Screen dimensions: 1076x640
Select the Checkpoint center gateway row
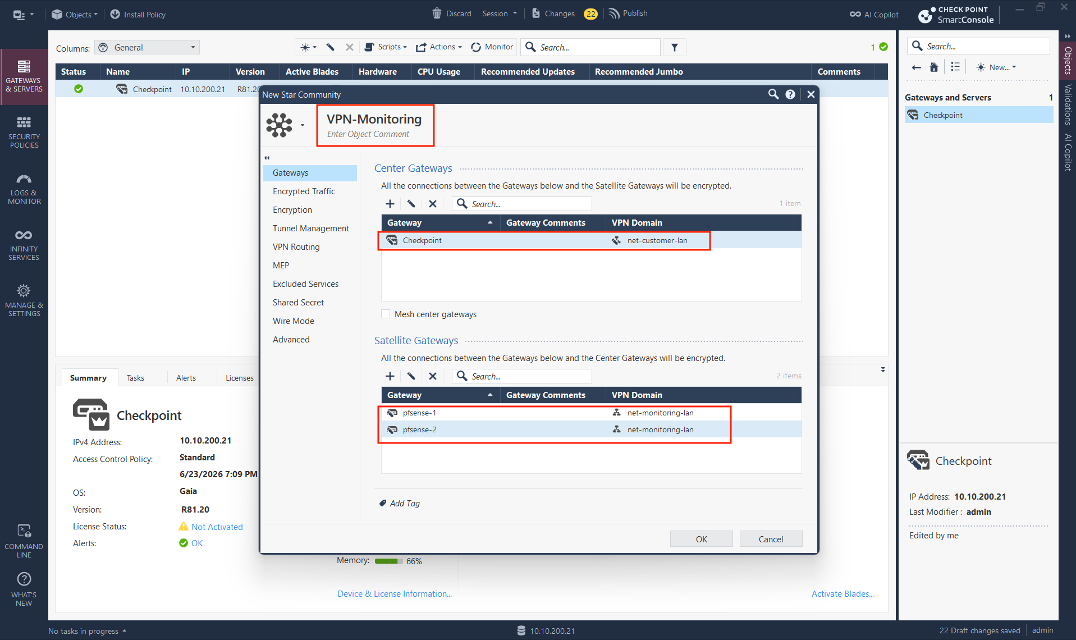(x=591, y=240)
